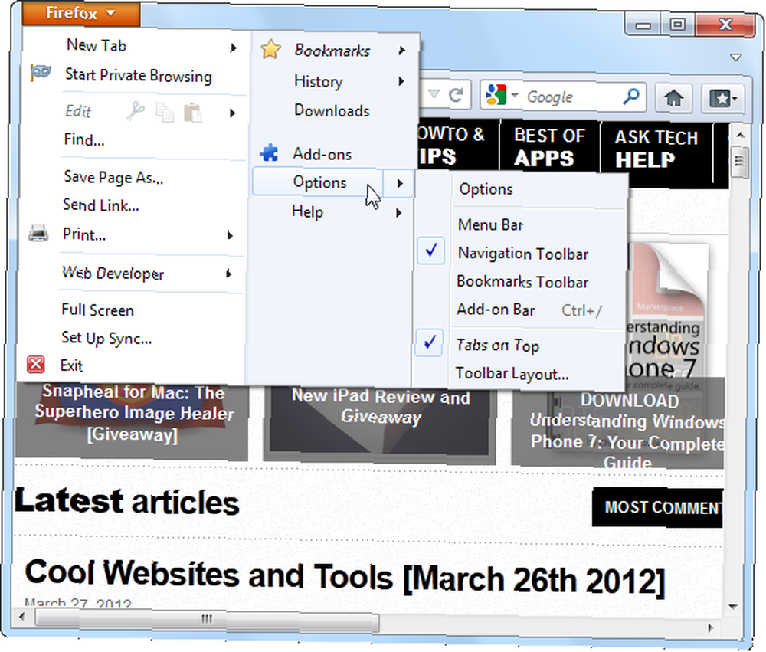
Task: Click the horizontal scrollbar left arrow
Action: pyautogui.click(x=22, y=617)
